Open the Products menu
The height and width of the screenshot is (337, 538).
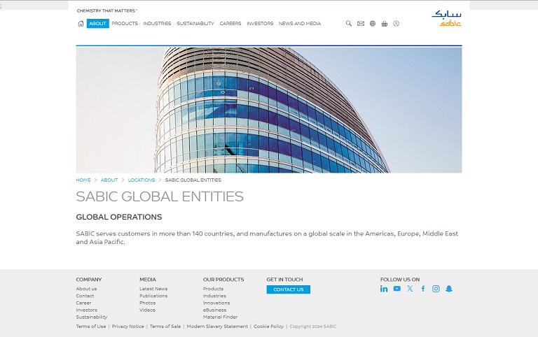tap(125, 24)
